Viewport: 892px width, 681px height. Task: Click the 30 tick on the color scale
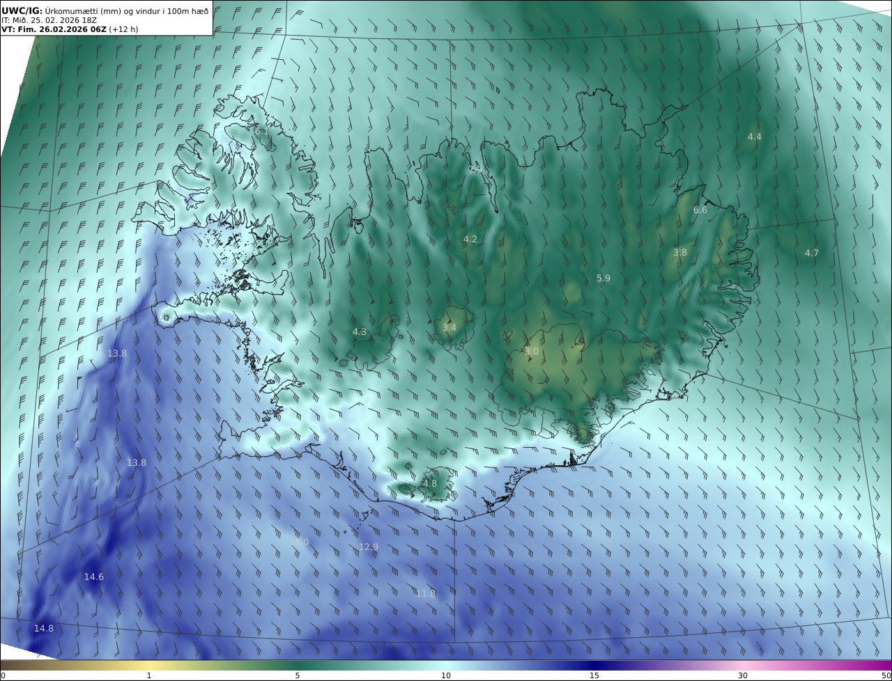[x=743, y=675]
